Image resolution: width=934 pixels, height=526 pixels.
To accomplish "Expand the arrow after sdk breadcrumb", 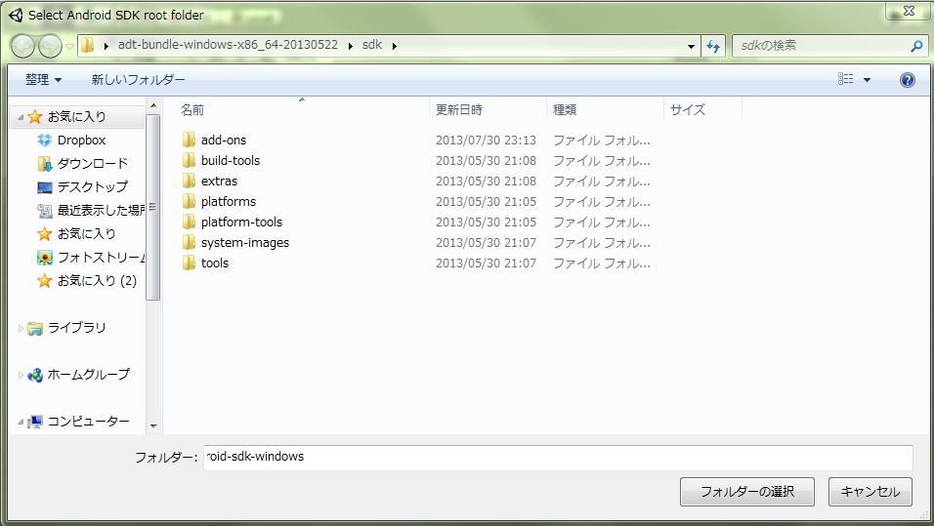I will [395, 46].
